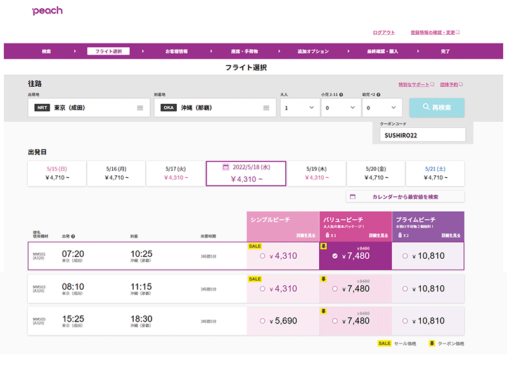View details (詳細を見る) for バリューピーチ
Viewport: 507px width, 367px height.
click(x=378, y=235)
